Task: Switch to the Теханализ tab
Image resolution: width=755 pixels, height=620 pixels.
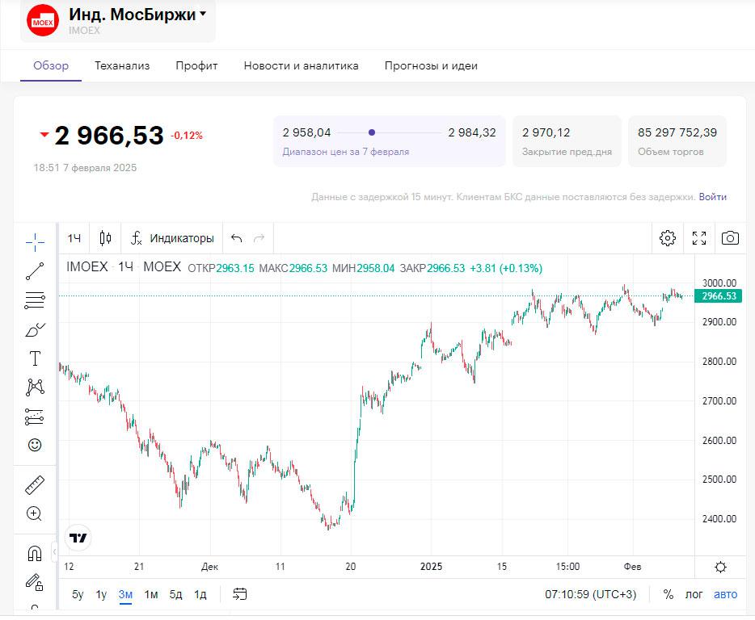Action: (122, 65)
